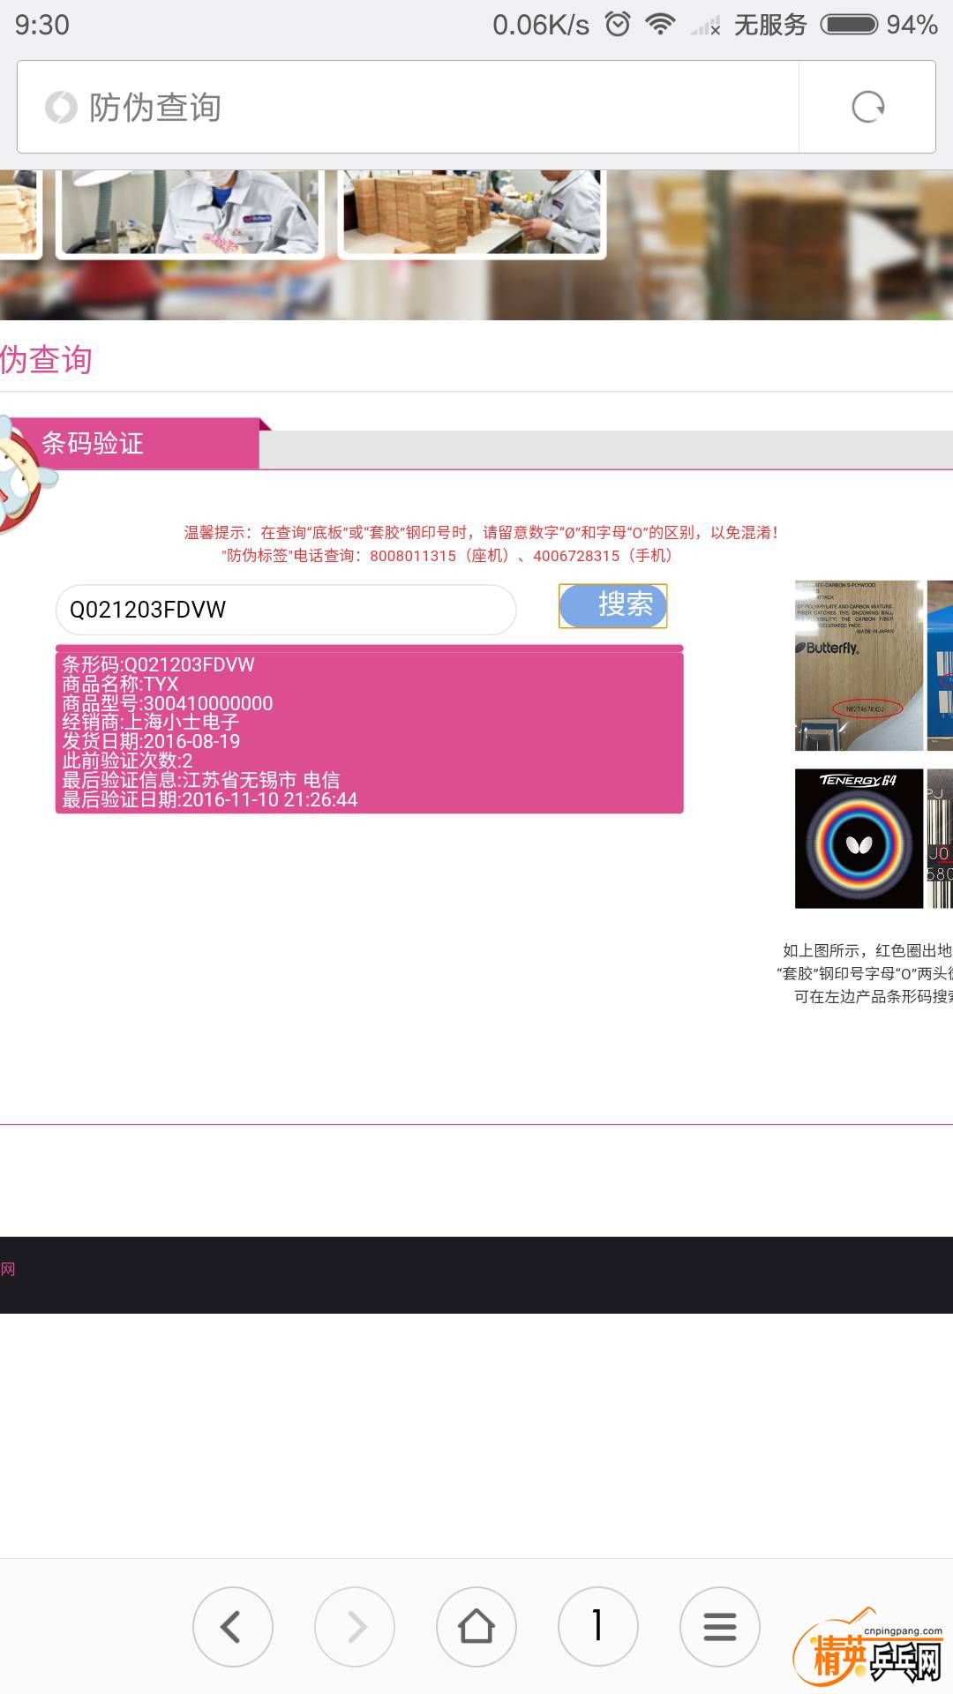
Task: Tap the 伪查询 page heading
Action: coord(46,359)
